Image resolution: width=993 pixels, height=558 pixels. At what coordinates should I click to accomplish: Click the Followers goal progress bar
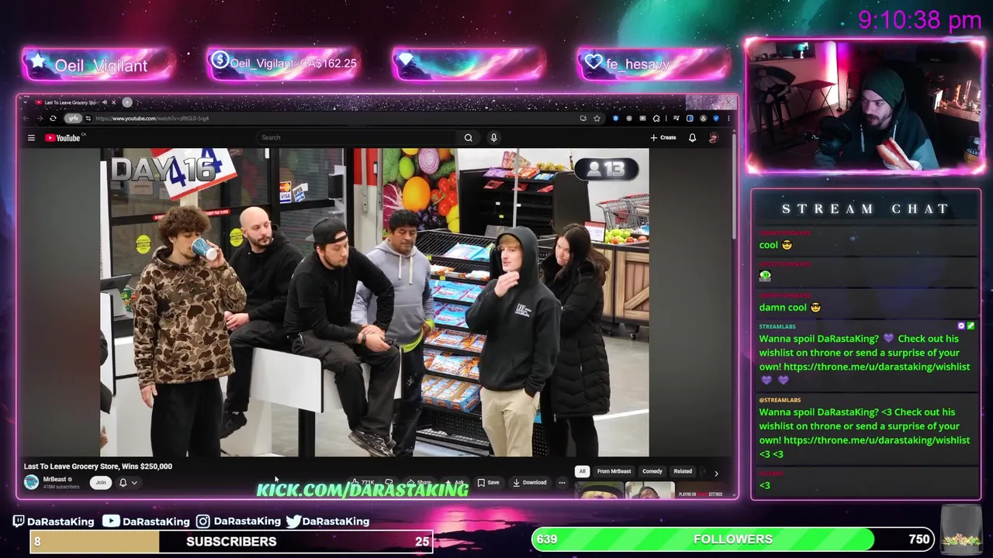(x=733, y=539)
